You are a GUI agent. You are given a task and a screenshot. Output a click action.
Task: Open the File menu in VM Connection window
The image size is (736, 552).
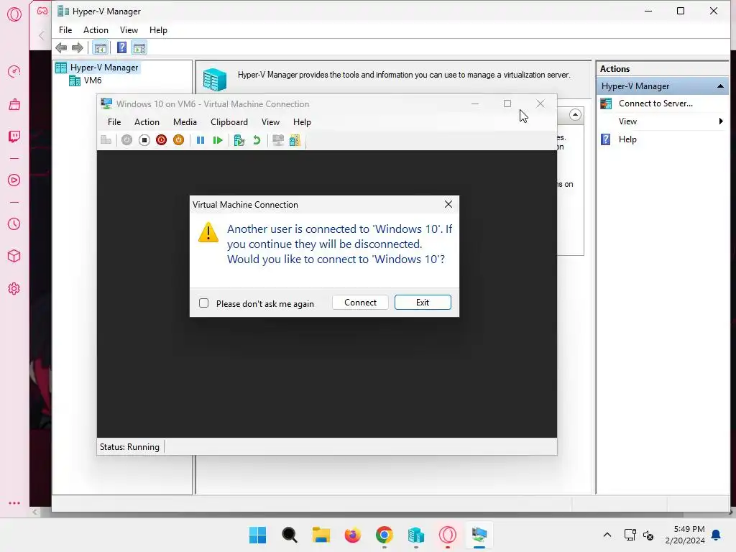tap(114, 122)
